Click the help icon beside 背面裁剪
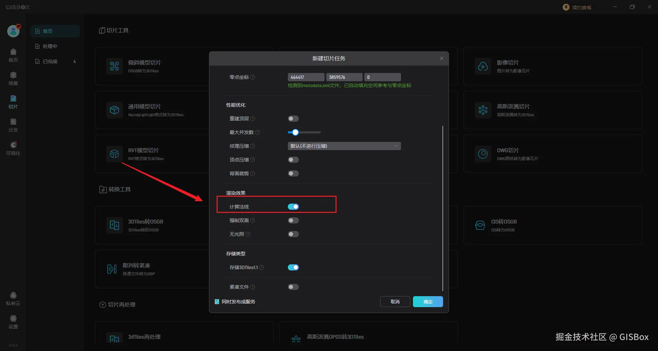This screenshot has height=351, width=658. [253, 173]
